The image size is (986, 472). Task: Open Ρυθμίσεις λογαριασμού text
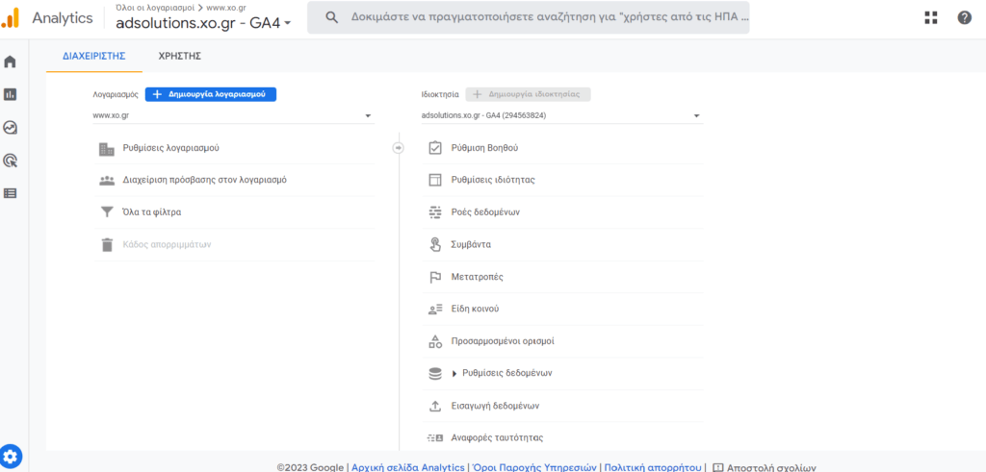click(171, 148)
